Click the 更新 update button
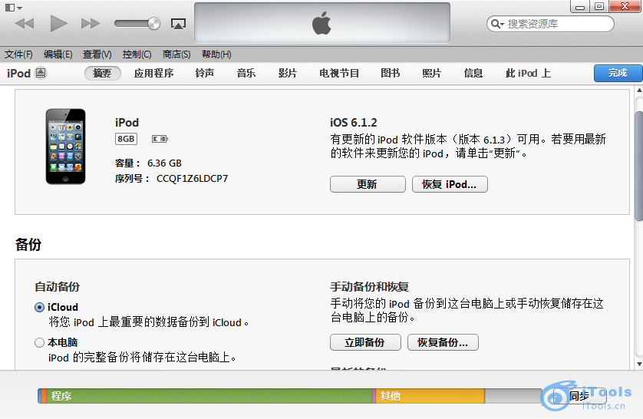The image size is (643, 419). pyautogui.click(x=368, y=184)
